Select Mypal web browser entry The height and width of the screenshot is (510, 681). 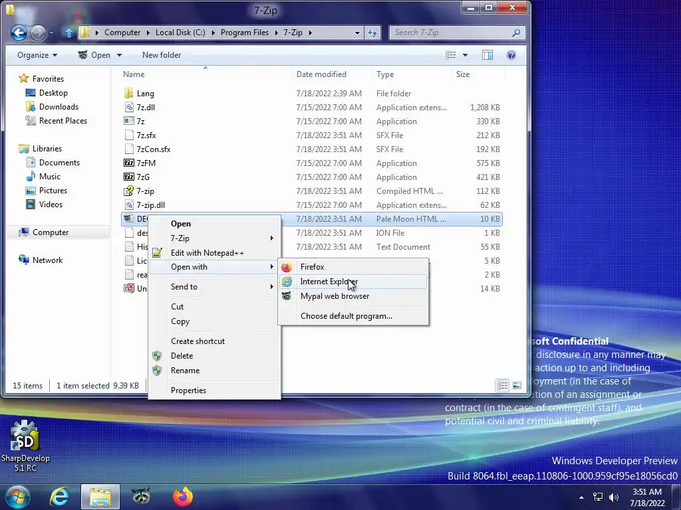352,296
